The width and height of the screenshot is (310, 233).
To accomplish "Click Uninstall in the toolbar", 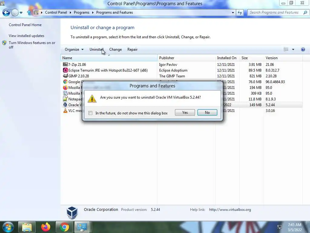I will coord(97,49).
